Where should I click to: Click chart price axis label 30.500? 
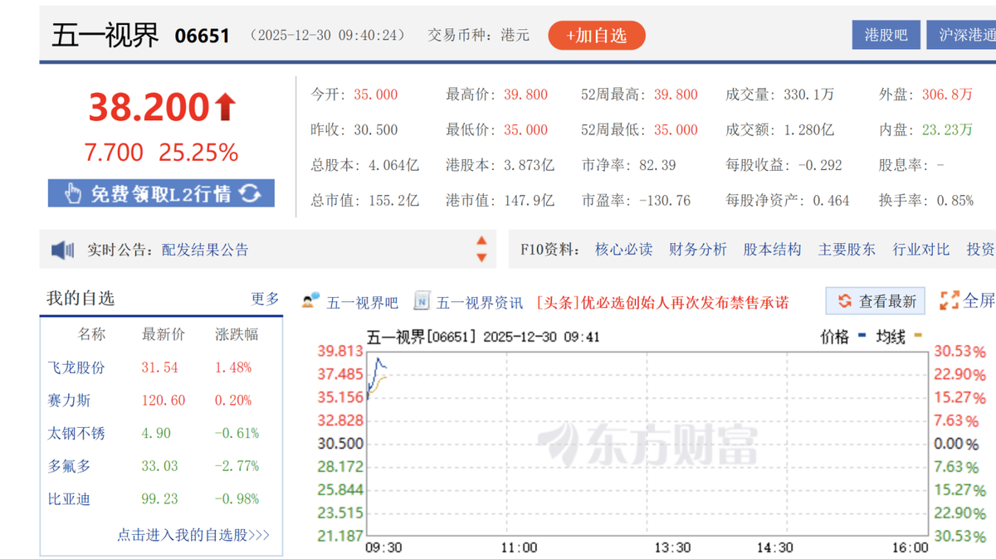[x=340, y=444]
